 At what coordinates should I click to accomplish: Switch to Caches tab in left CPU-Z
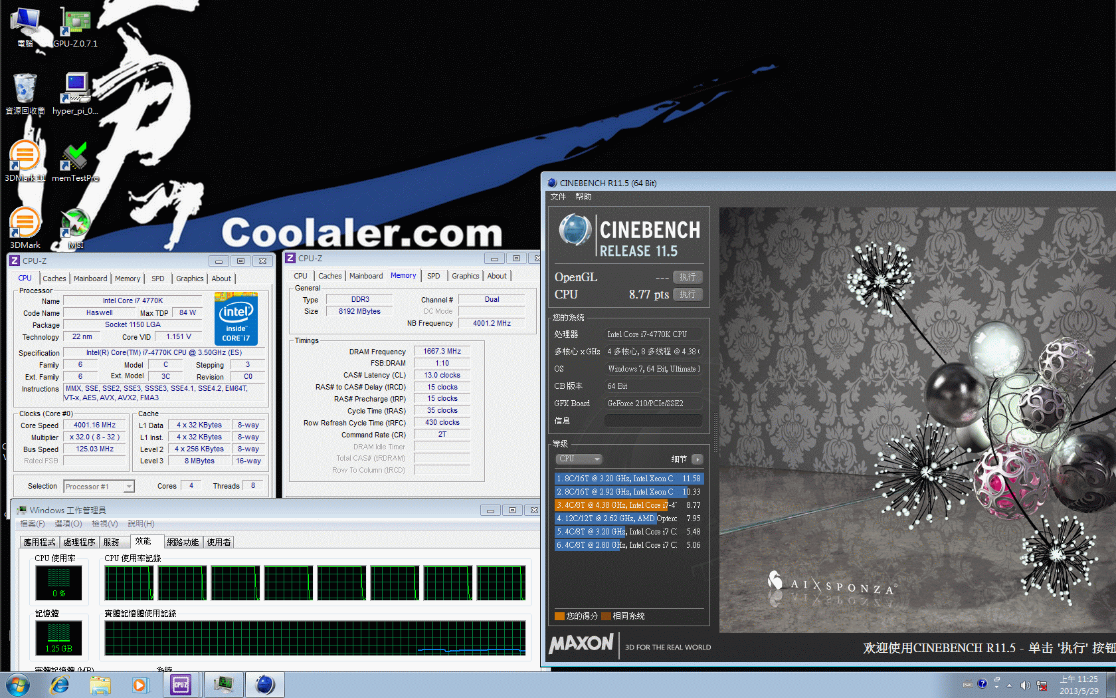(x=54, y=279)
